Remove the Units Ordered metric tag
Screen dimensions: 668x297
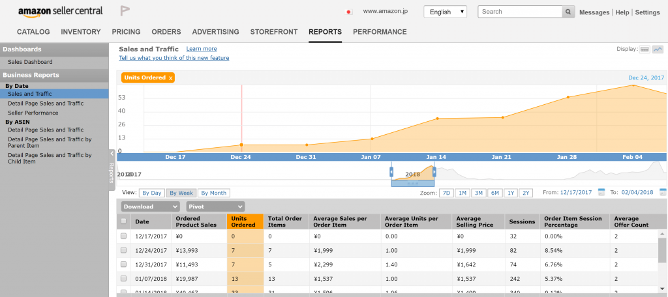[x=171, y=78]
